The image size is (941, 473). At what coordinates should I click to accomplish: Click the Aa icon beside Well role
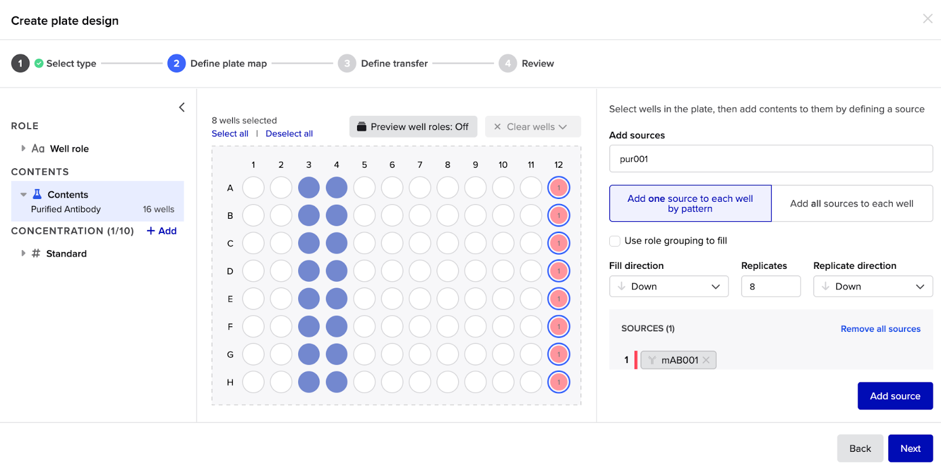[38, 149]
